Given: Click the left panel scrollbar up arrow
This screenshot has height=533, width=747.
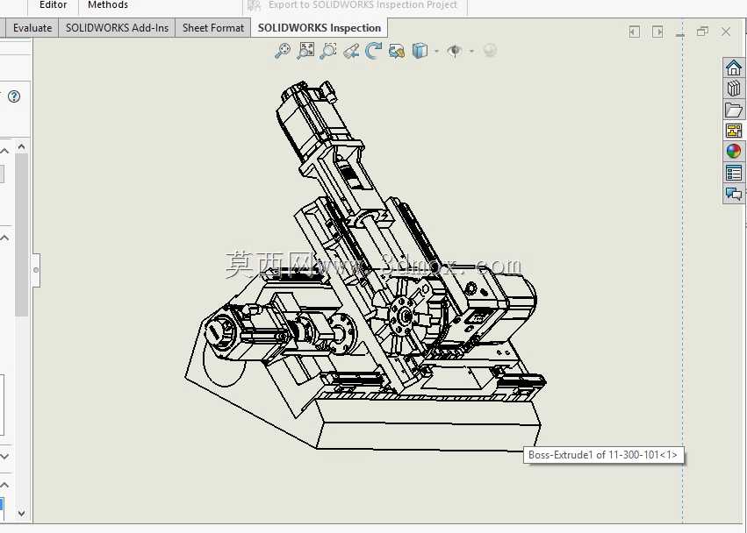Looking at the screenshot, I should coord(21,146).
